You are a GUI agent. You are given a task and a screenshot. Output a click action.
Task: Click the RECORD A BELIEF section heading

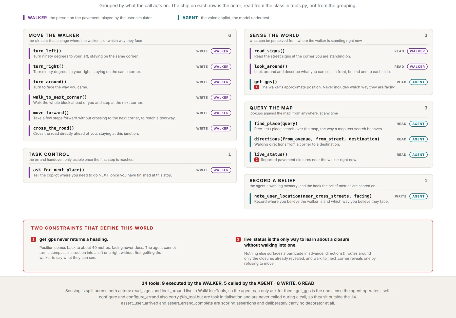tap(273, 181)
